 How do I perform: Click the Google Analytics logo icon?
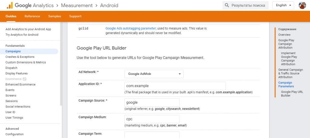click(9, 5)
